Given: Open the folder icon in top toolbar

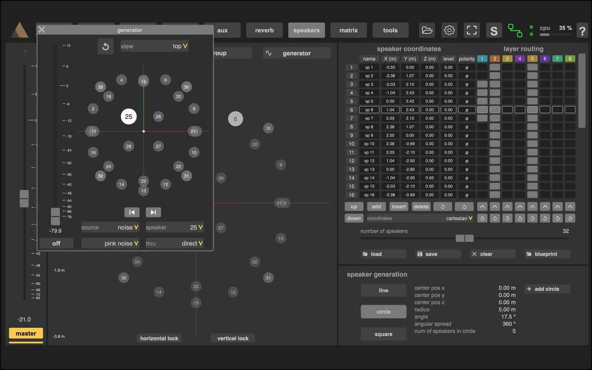Looking at the screenshot, I should [x=427, y=31].
